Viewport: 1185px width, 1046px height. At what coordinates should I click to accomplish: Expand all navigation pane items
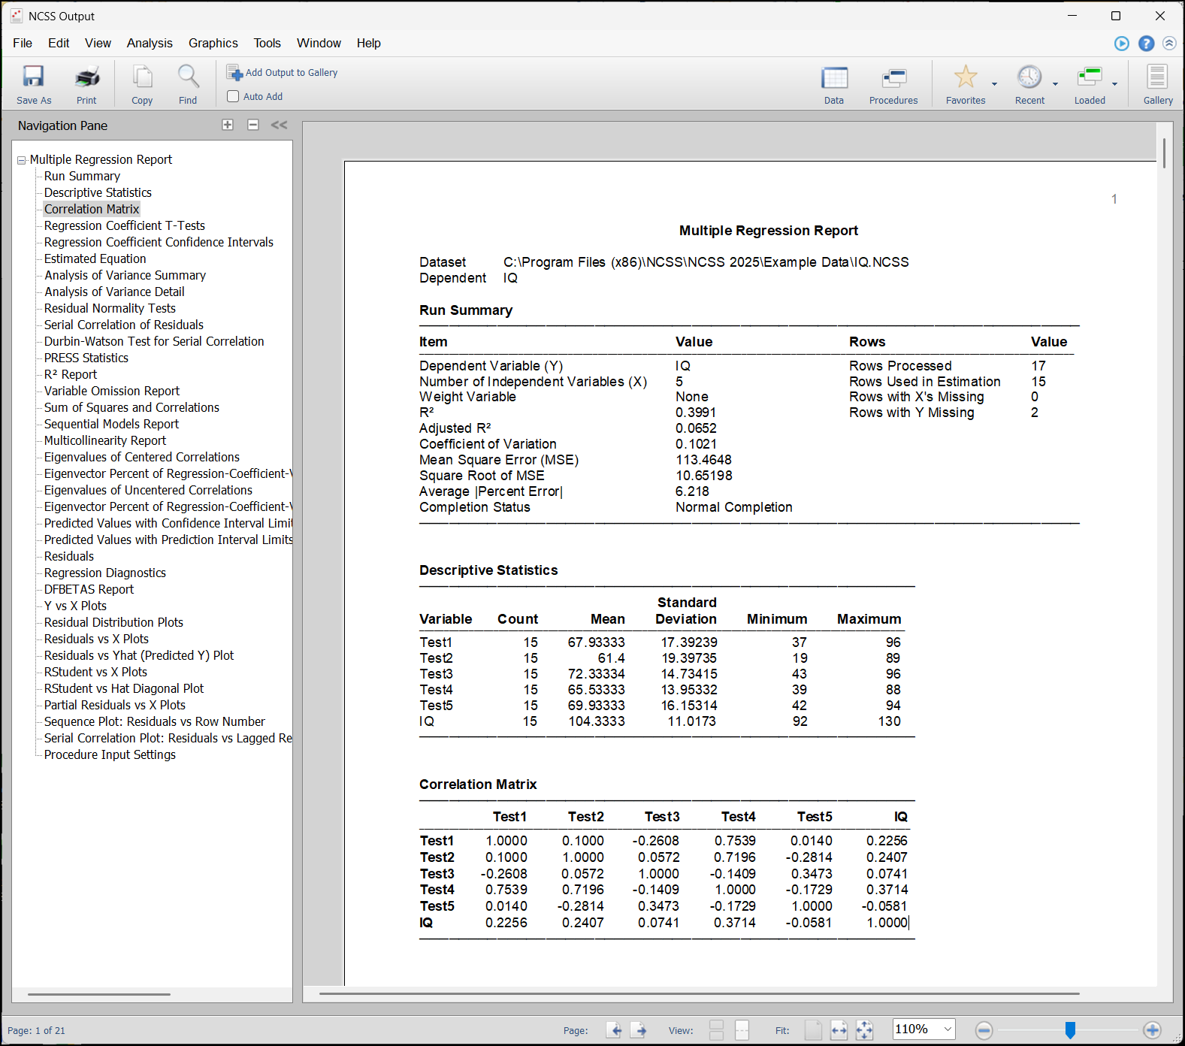coord(228,125)
